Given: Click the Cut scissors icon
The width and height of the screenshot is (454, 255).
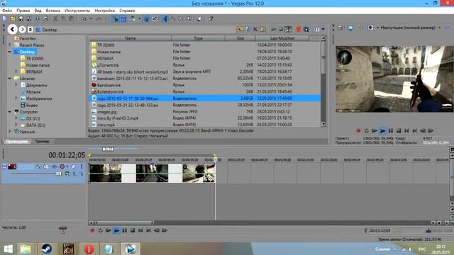Looking at the screenshot, I should tap(55, 19).
